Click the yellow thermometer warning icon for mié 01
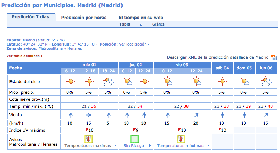This screenshot has height=153, width=280. click(x=88, y=139)
